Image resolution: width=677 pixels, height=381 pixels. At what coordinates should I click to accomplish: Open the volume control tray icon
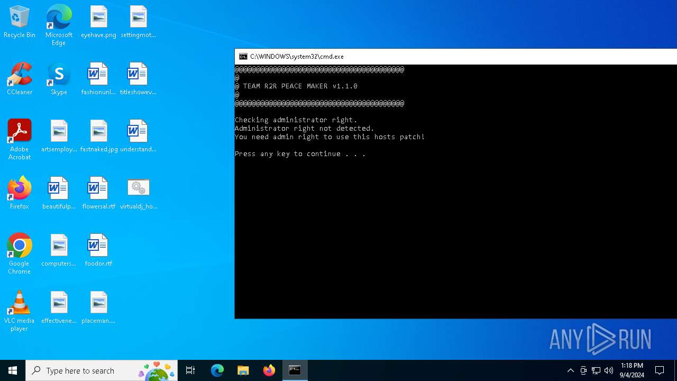tap(609, 370)
